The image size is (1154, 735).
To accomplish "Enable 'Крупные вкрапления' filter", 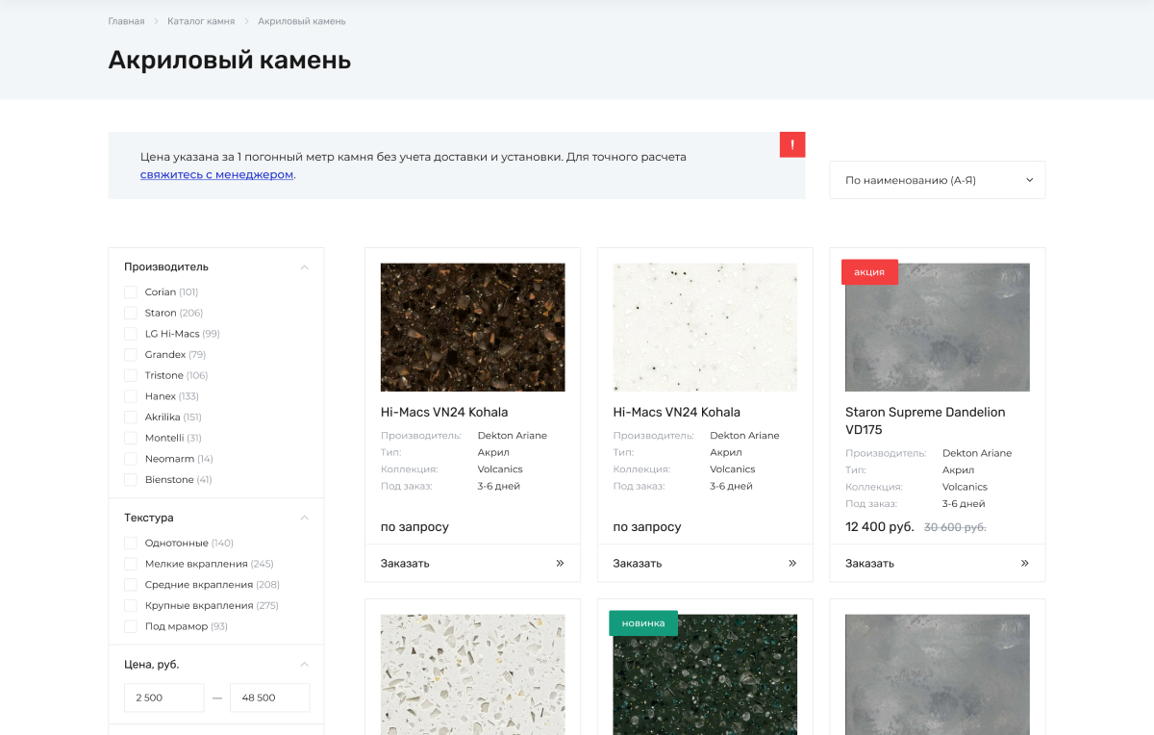I will pyautogui.click(x=131, y=605).
